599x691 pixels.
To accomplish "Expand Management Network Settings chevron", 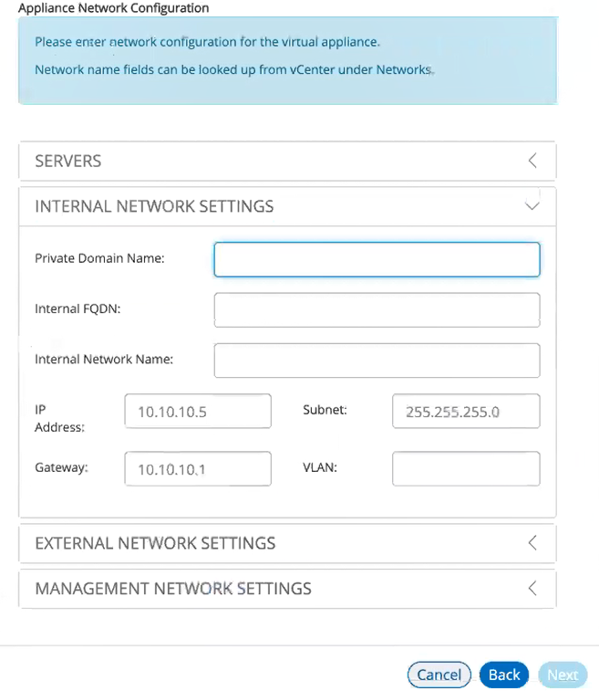I will tap(532, 588).
